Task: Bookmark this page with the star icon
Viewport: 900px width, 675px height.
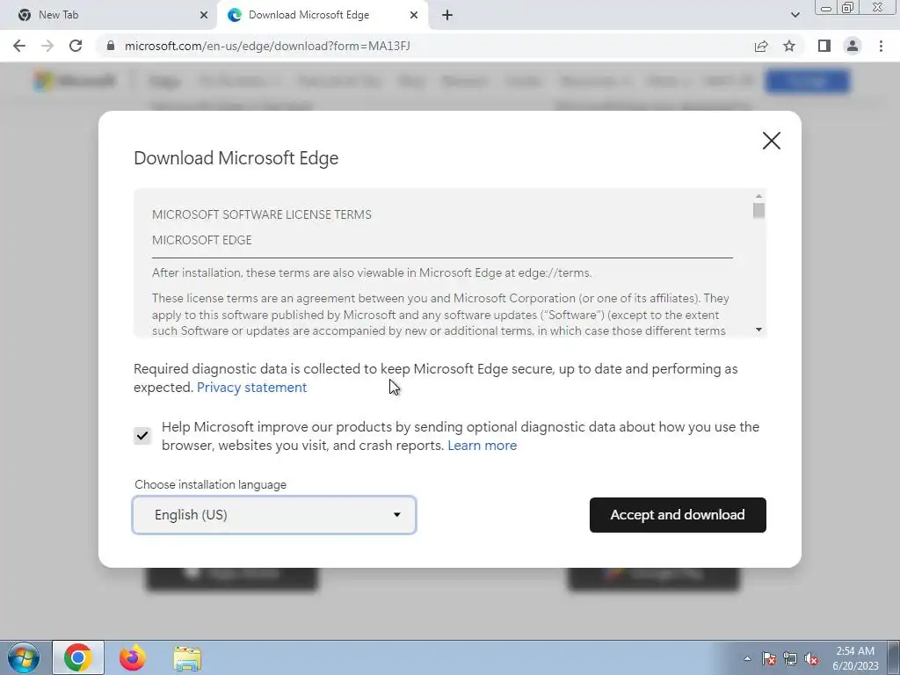Action: click(x=789, y=46)
